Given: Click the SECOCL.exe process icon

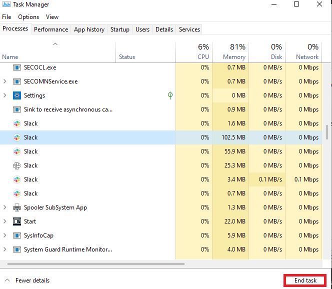Looking at the screenshot, I should 16,67.
